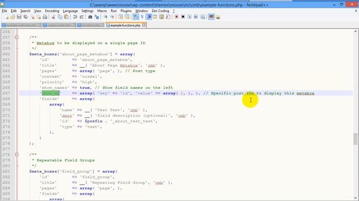Viewport: 359px width, 201px height.
Task: Click the vertical scrollbar down arrow
Action: click(x=355, y=198)
